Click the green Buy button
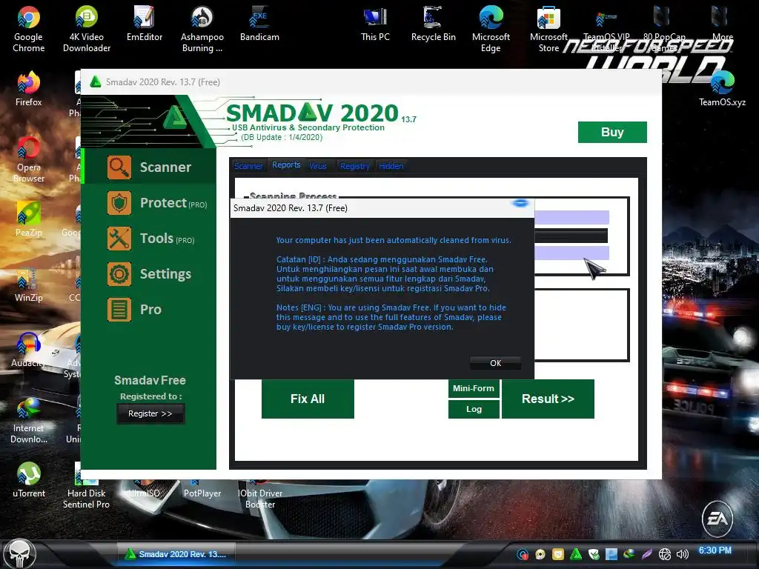 (x=612, y=132)
